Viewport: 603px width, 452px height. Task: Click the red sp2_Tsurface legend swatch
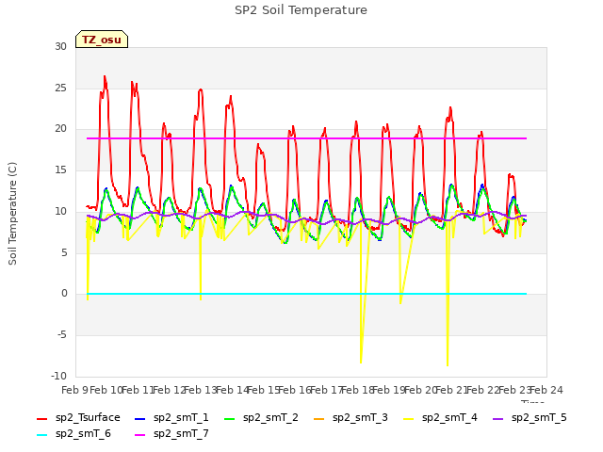point(41,418)
